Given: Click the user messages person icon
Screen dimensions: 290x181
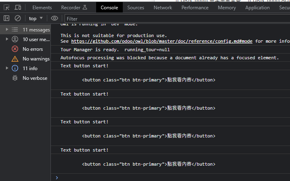Looking at the screenshot, I should tap(15, 40).
